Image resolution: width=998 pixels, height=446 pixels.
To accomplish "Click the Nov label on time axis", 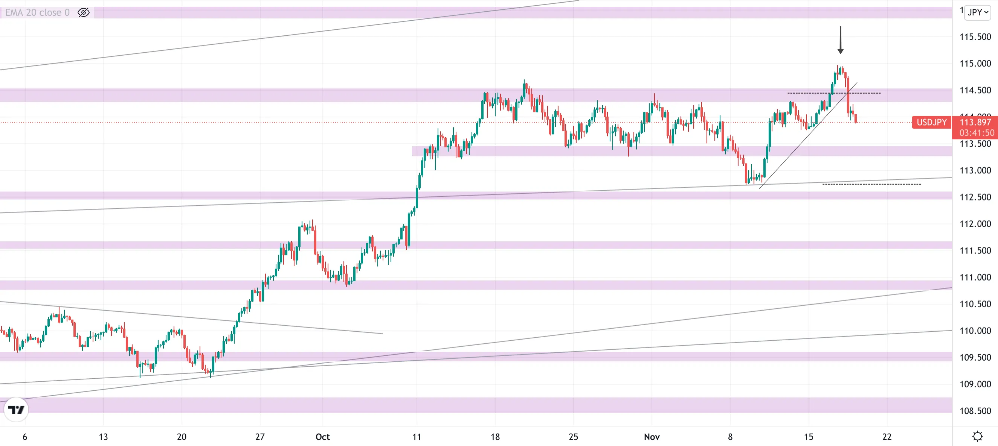I will pos(652,437).
